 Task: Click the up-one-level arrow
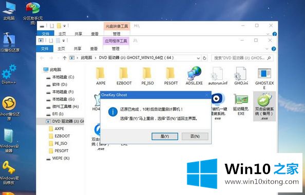pos(65,58)
